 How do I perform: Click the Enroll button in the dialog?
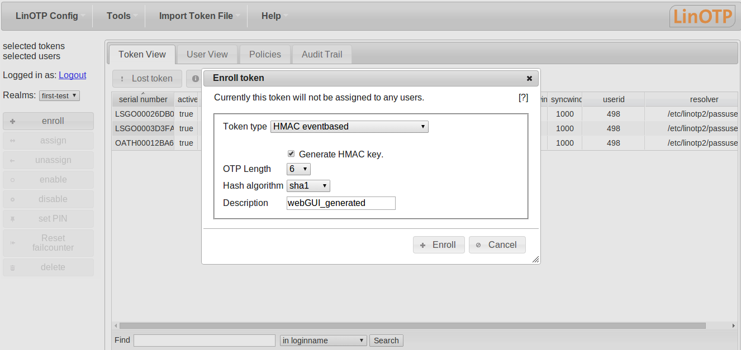[x=439, y=245]
